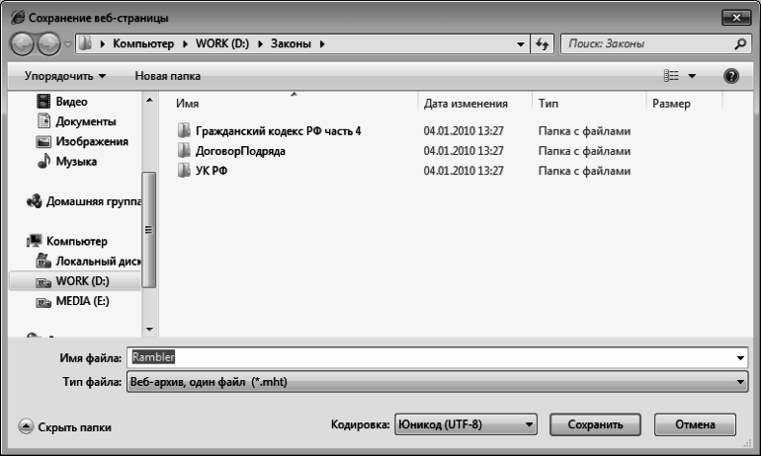Click Папка с файлами in УК РФ row
This screenshot has width=761, height=456.
(584, 171)
